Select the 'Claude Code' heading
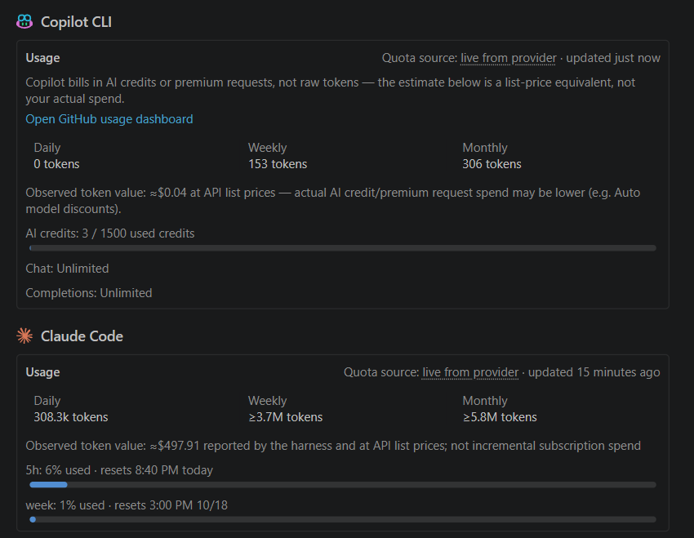 [x=82, y=336]
